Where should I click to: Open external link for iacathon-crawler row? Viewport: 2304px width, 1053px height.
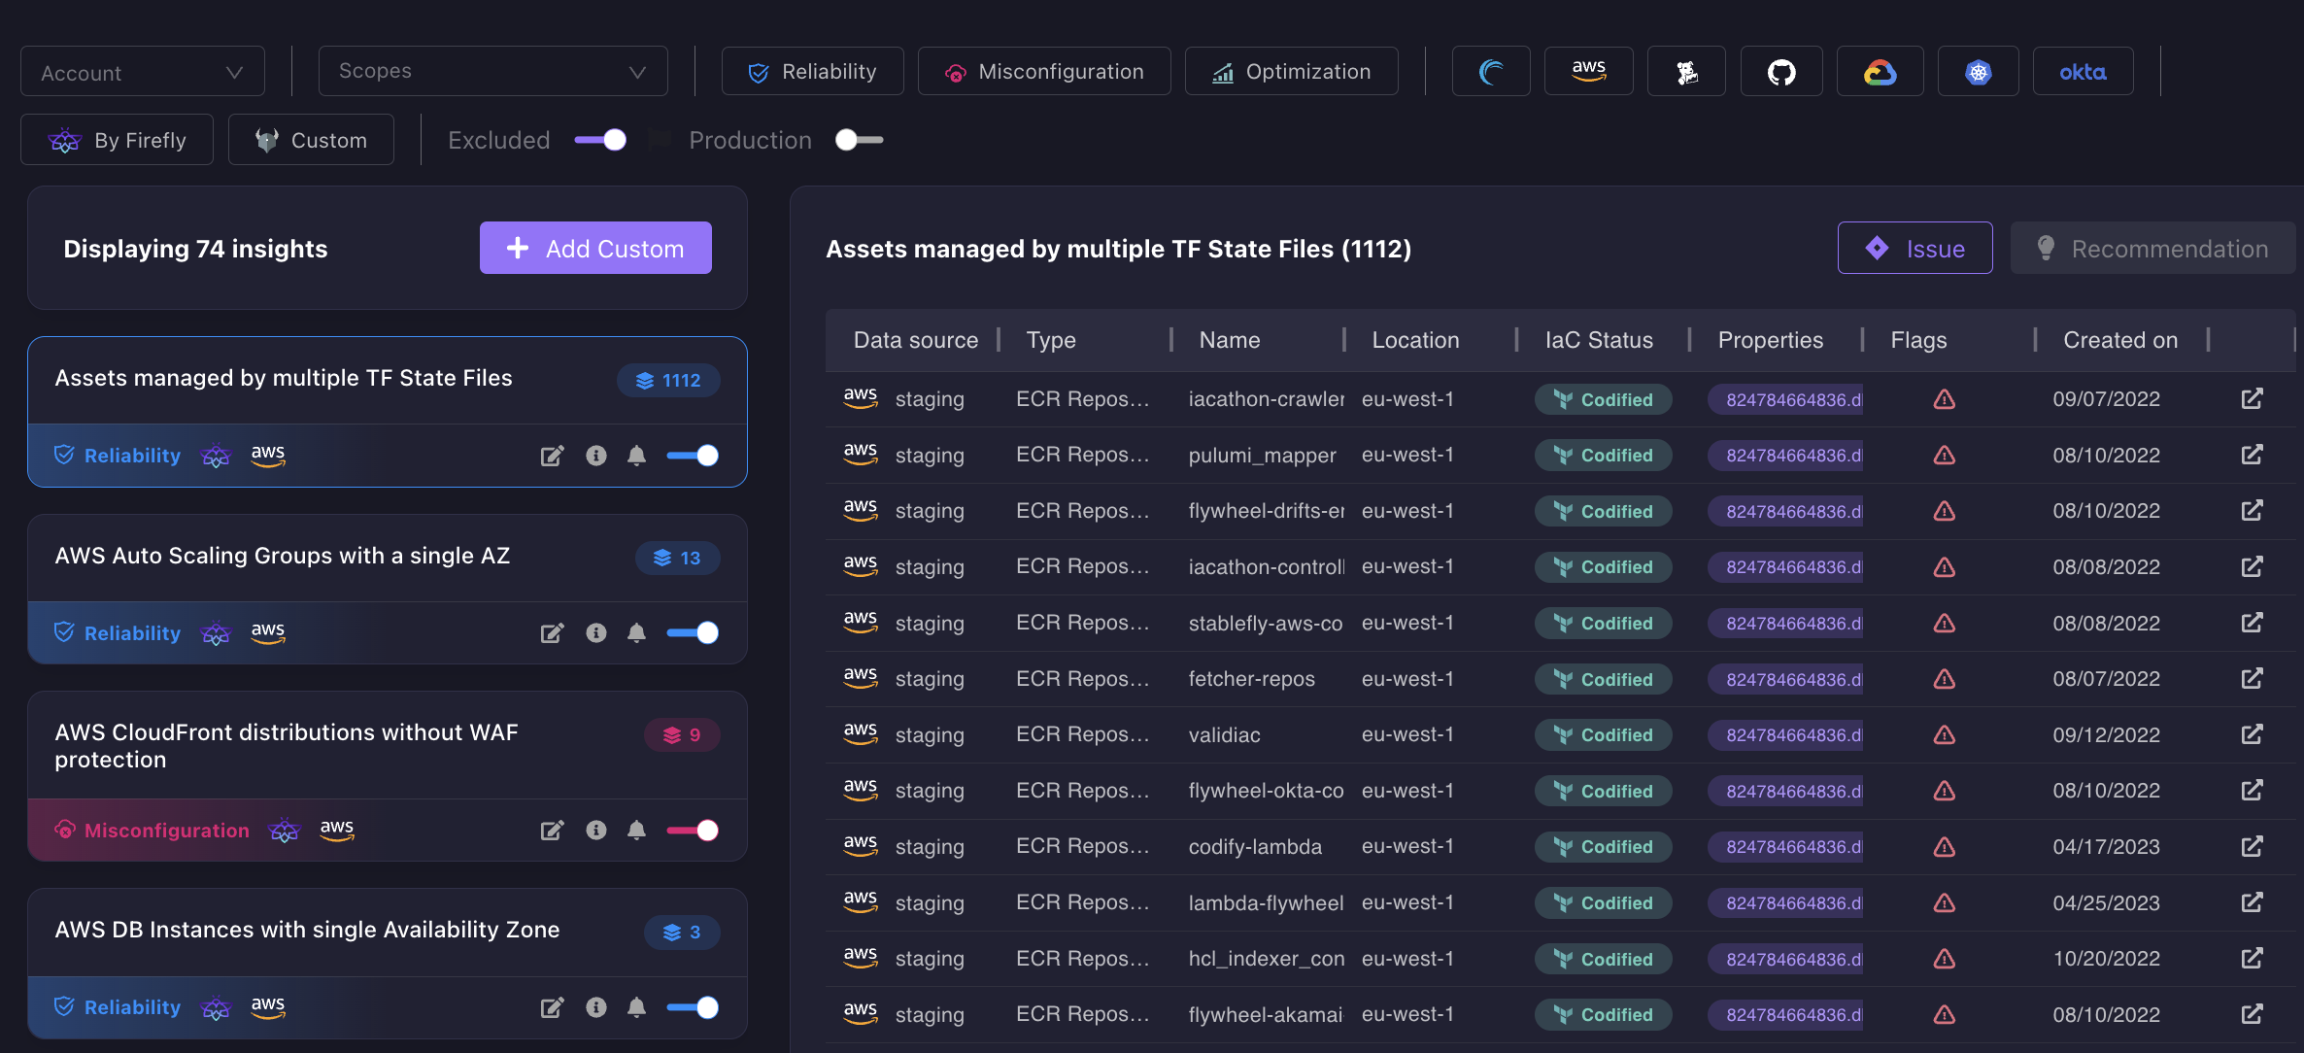[x=2252, y=399]
